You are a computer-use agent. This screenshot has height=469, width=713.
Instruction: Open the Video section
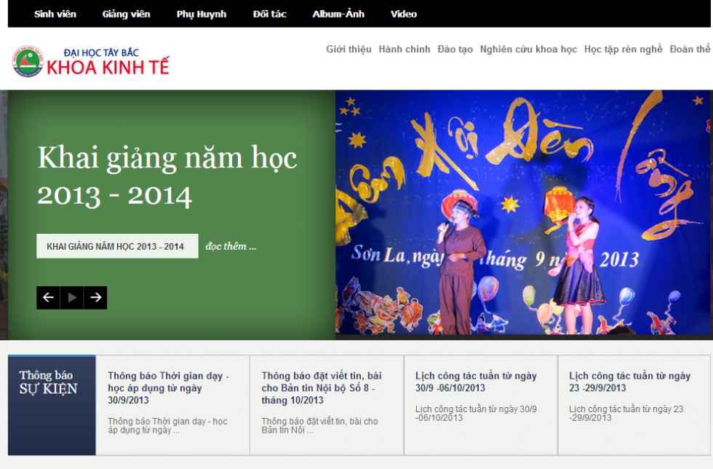(x=404, y=14)
